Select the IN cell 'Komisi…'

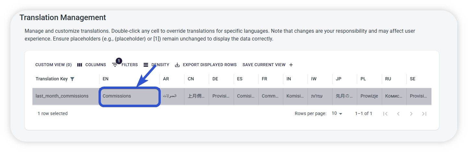click(x=295, y=96)
